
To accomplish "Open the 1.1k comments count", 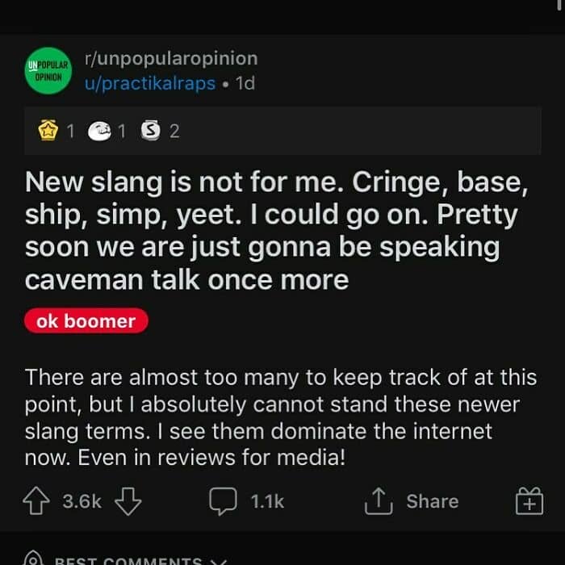I will click(x=267, y=501).
